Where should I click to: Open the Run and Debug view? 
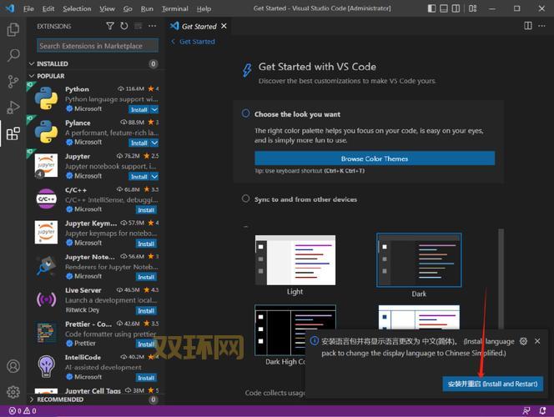pyautogui.click(x=13, y=108)
